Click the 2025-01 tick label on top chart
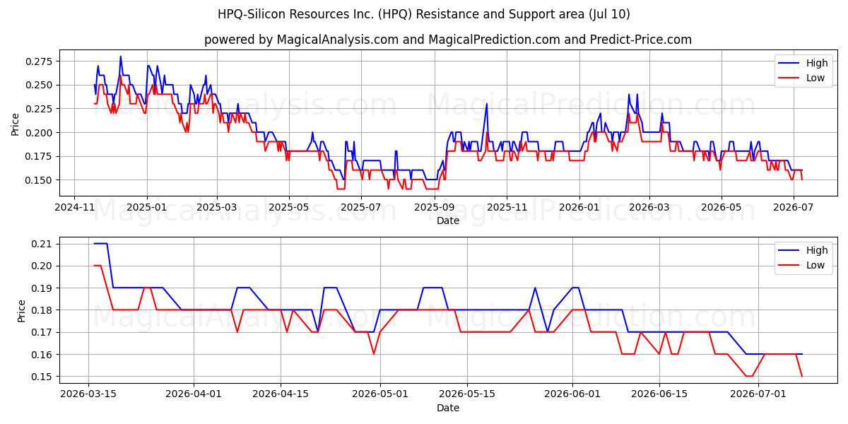 coord(147,208)
